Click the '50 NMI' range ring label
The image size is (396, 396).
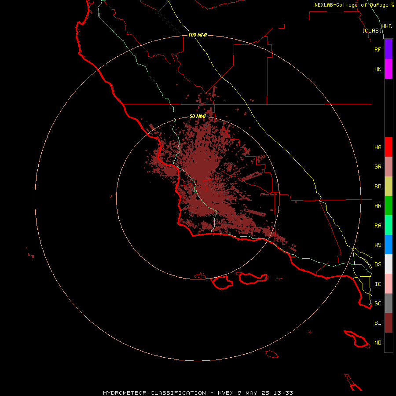(x=198, y=116)
